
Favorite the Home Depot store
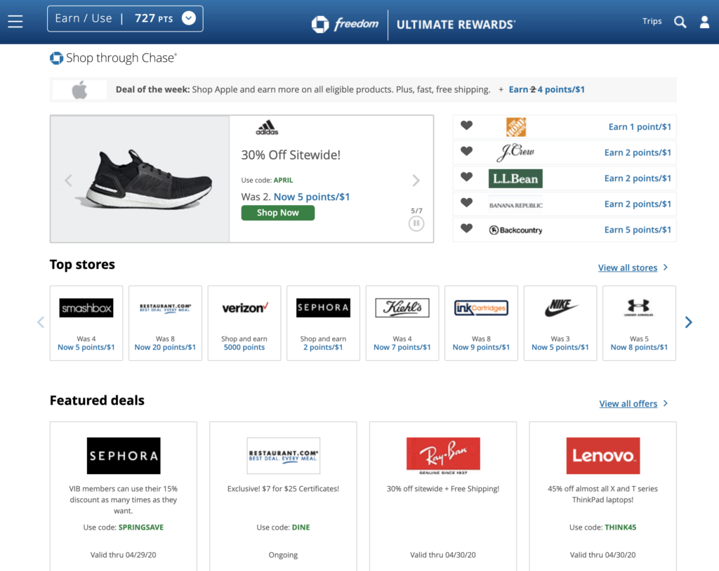point(466,126)
